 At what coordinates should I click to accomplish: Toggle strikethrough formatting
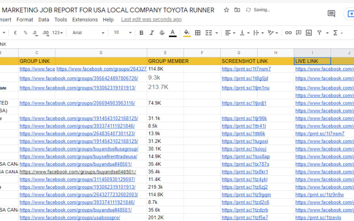pyautogui.click(x=162, y=33)
